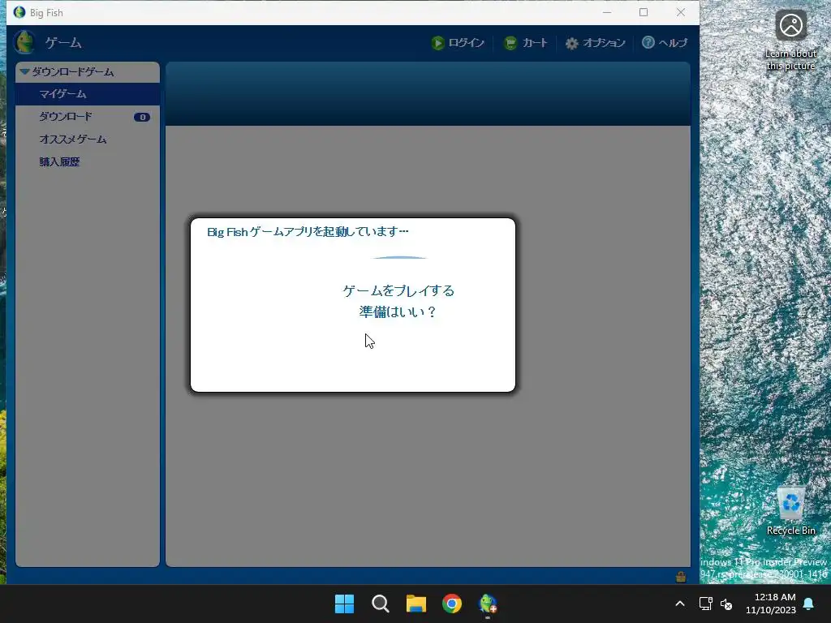Launch Google Chrome from the taskbar
The image size is (831, 623).
(x=452, y=604)
